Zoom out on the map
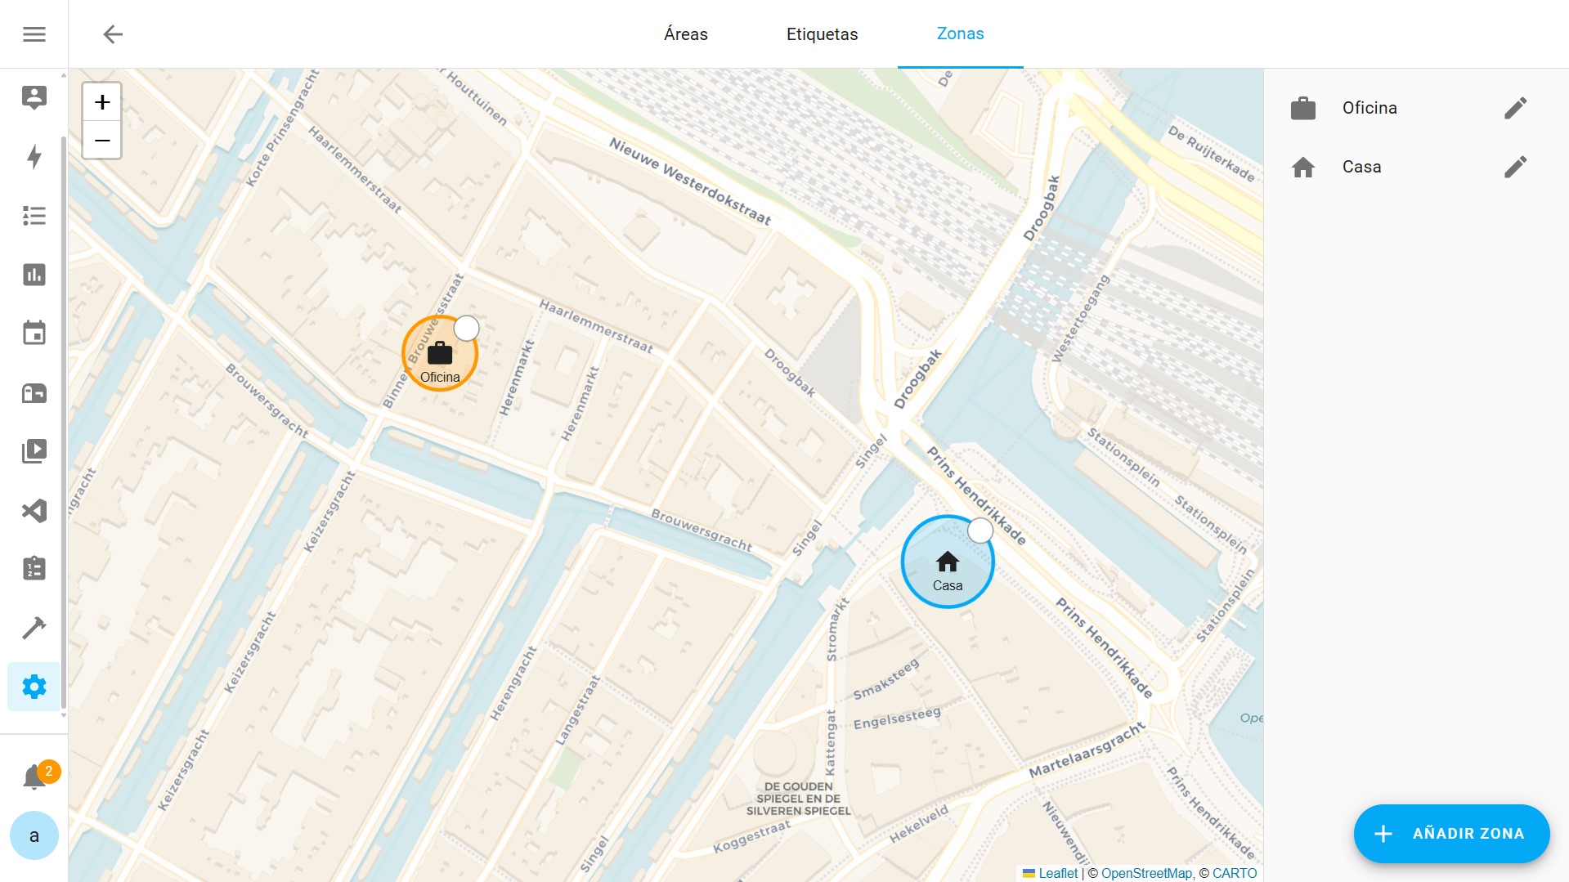The image size is (1569, 882). point(102,141)
